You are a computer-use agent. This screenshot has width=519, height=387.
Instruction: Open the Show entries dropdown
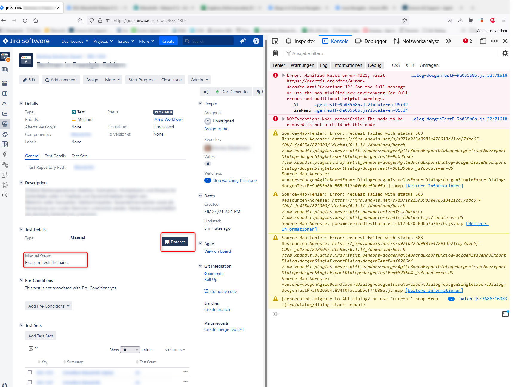tap(130, 349)
